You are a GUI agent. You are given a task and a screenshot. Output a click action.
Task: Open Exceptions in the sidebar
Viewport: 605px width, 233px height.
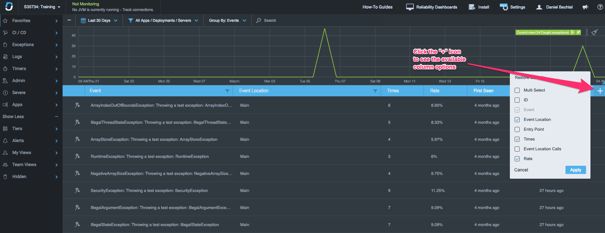coord(31,45)
